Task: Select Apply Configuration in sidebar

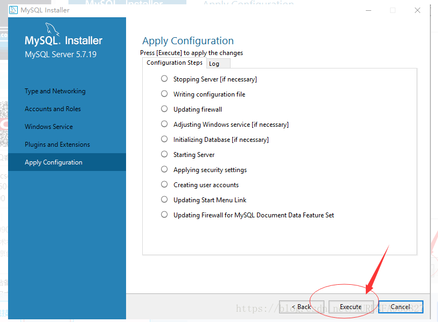Action: [x=67, y=162]
